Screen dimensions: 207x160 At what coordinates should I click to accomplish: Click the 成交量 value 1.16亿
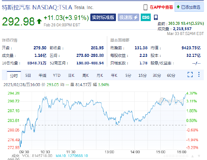[40, 55]
